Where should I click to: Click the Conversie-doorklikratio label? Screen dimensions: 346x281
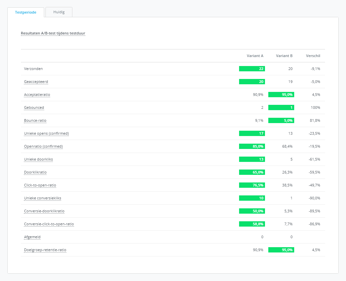44,211
